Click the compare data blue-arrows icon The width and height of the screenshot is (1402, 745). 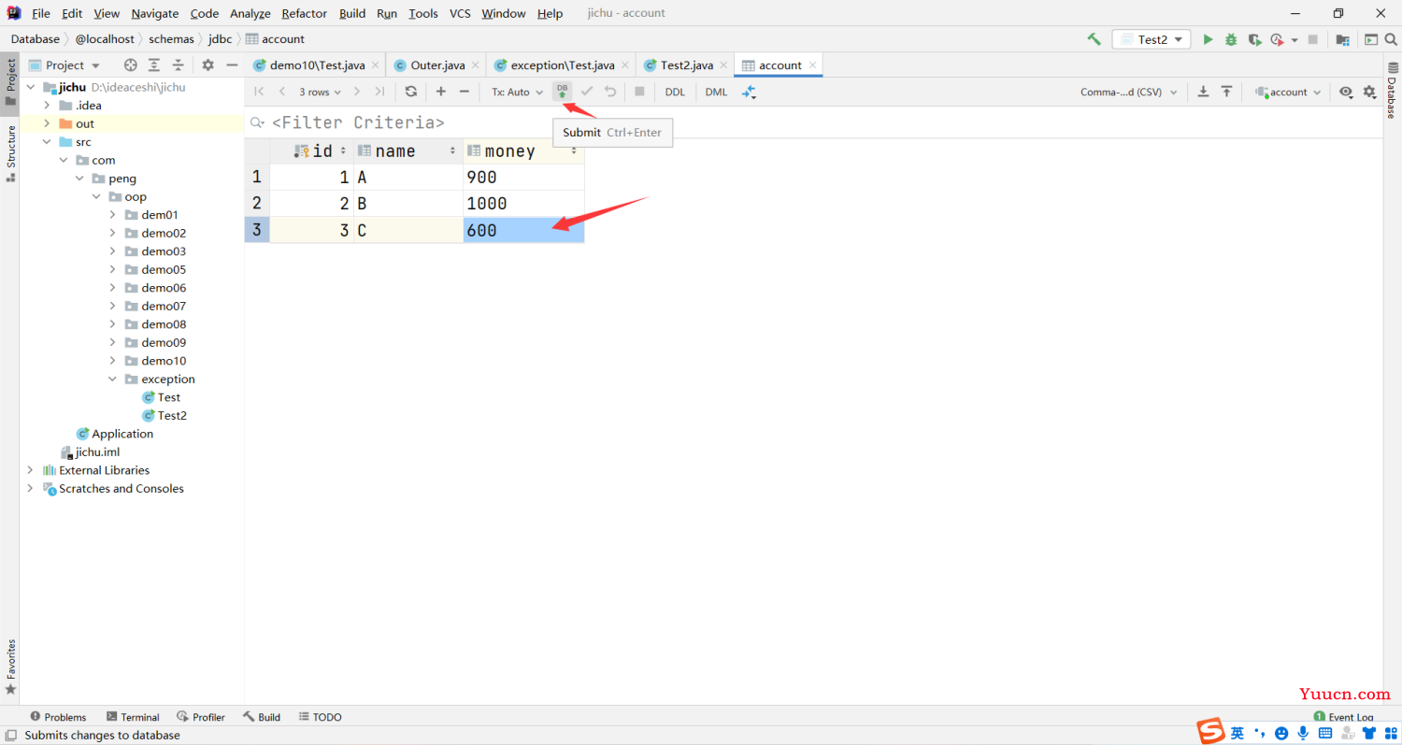(x=749, y=92)
